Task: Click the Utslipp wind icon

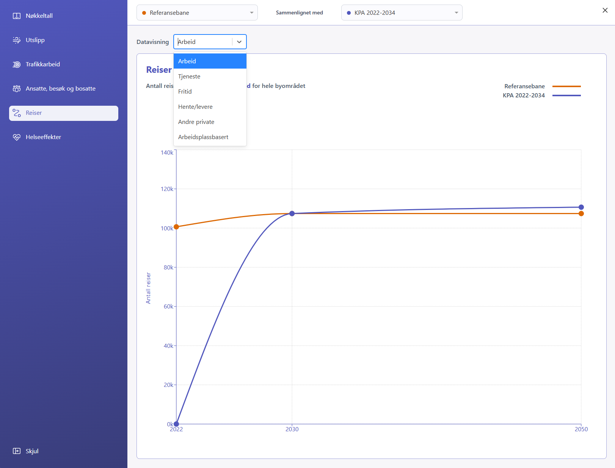Action: pyautogui.click(x=17, y=40)
